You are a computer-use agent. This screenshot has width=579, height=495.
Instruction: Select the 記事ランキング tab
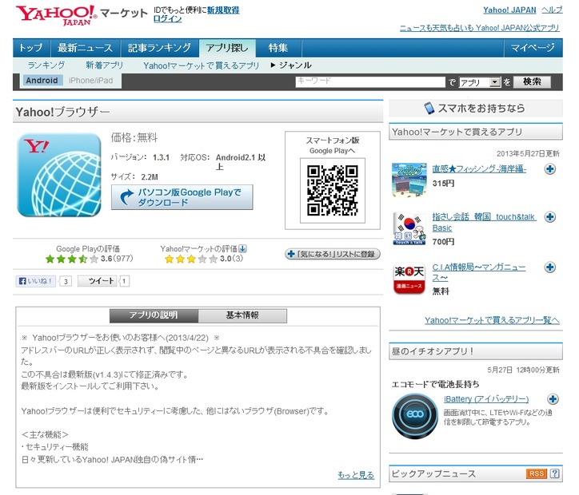(x=159, y=48)
